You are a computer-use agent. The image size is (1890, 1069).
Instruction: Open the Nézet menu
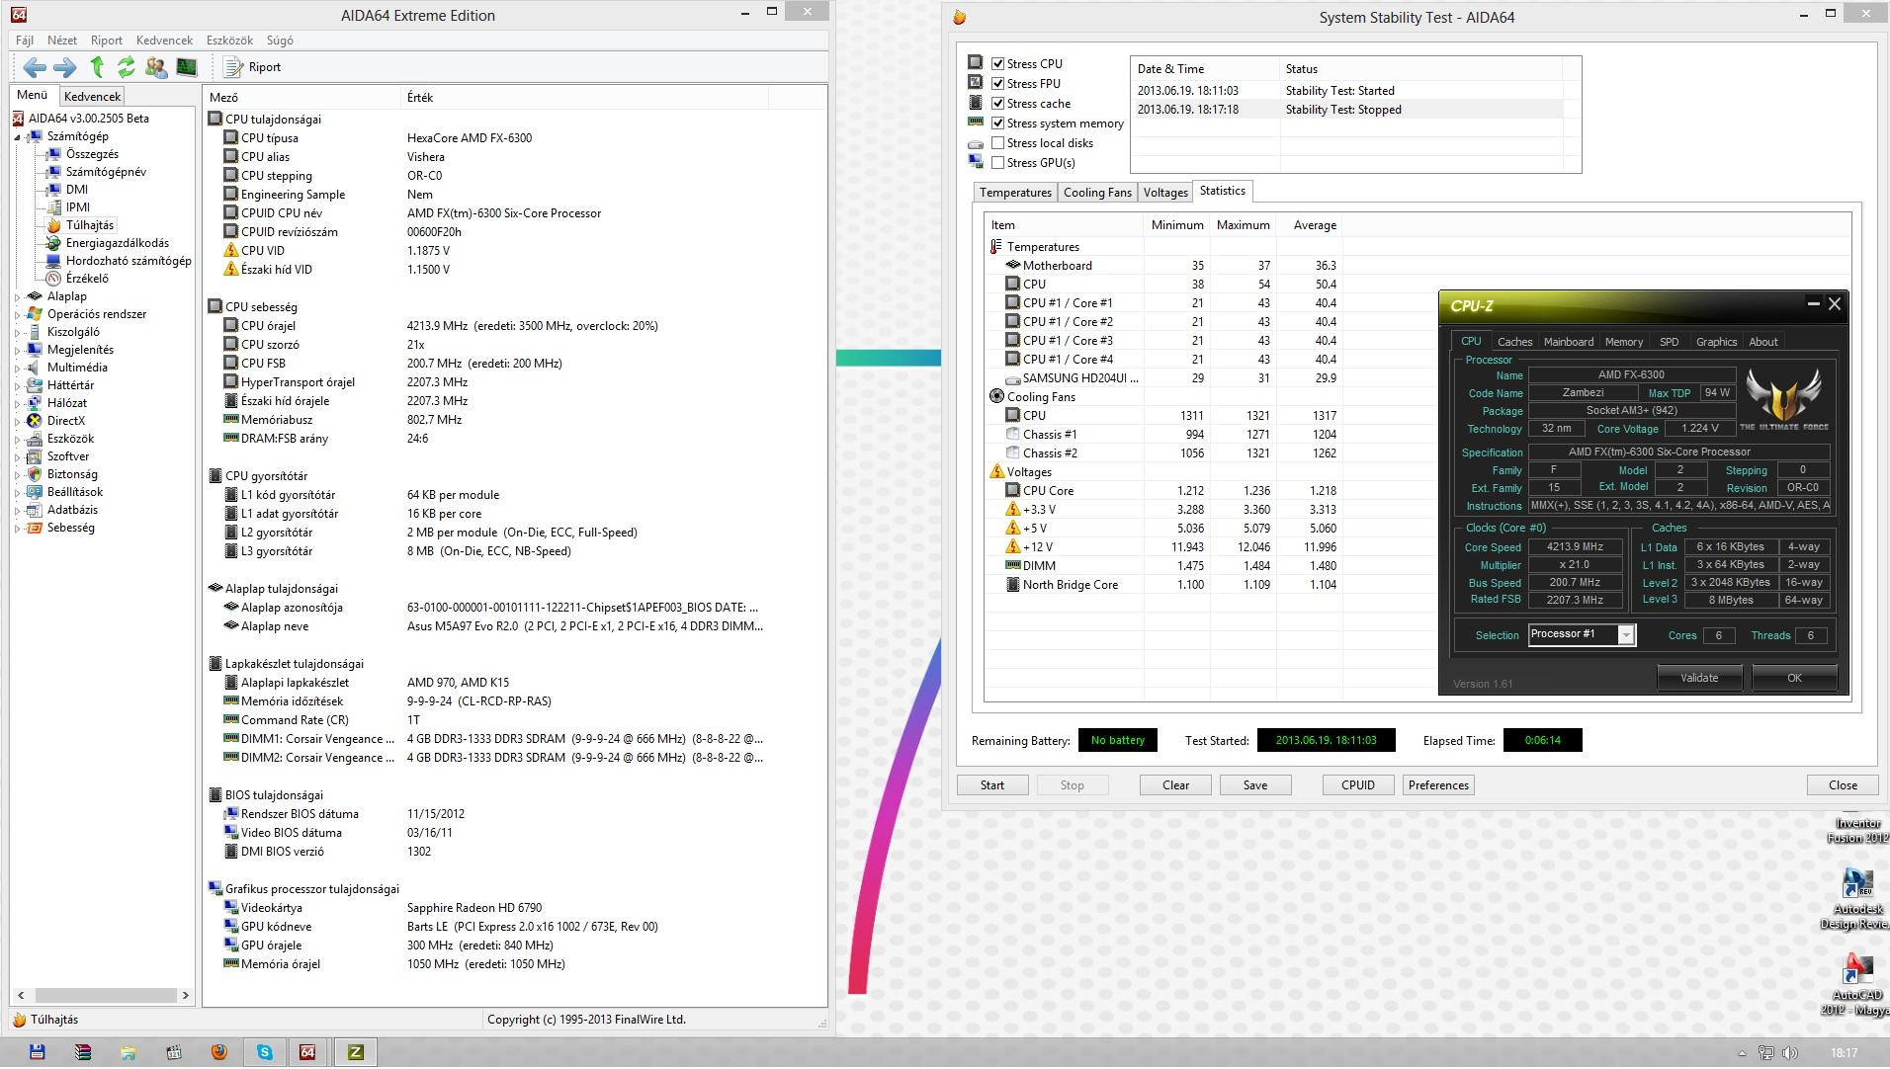(x=62, y=41)
